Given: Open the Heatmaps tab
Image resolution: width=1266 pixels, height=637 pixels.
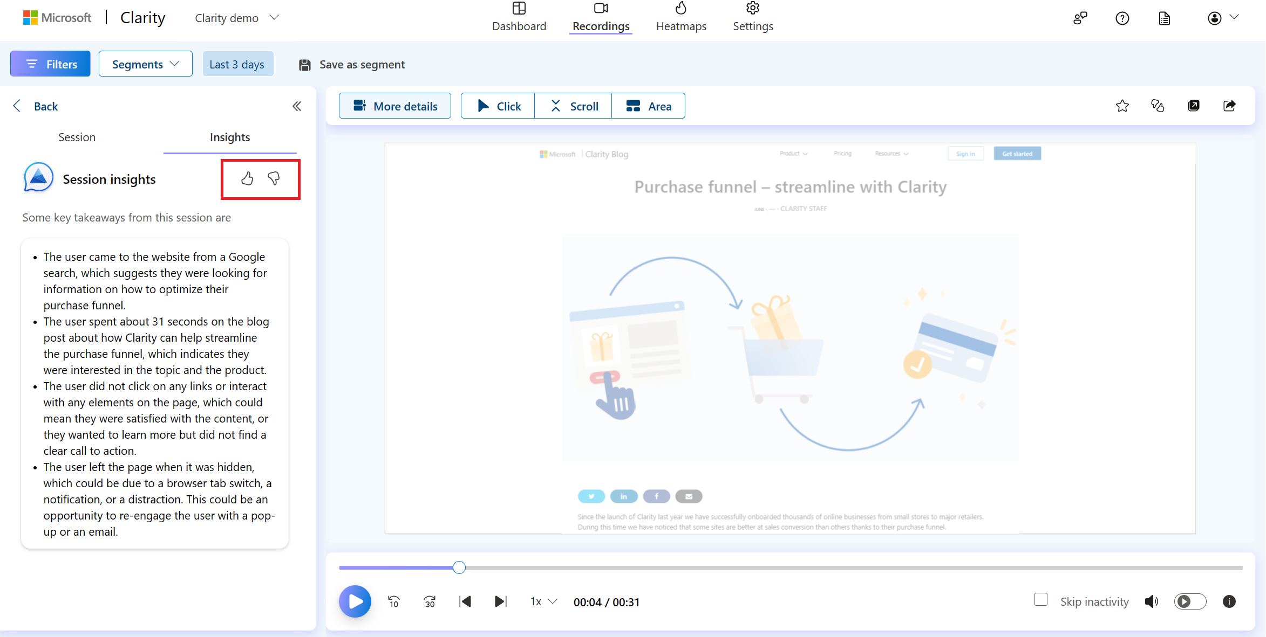Looking at the screenshot, I should point(681,18).
